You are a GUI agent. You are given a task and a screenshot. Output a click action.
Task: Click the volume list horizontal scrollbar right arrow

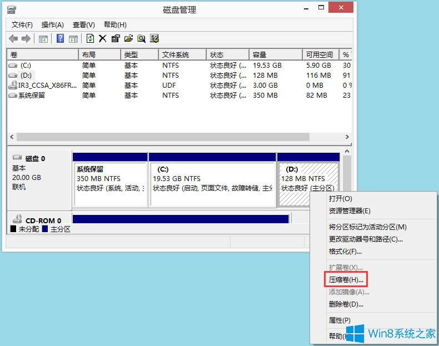coord(347,137)
